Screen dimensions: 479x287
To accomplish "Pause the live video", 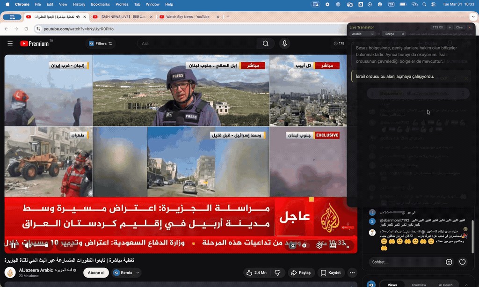I will pos(14,245).
